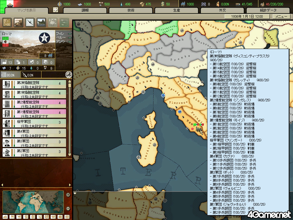Switch to star victory points map mode

click(x=67, y=217)
